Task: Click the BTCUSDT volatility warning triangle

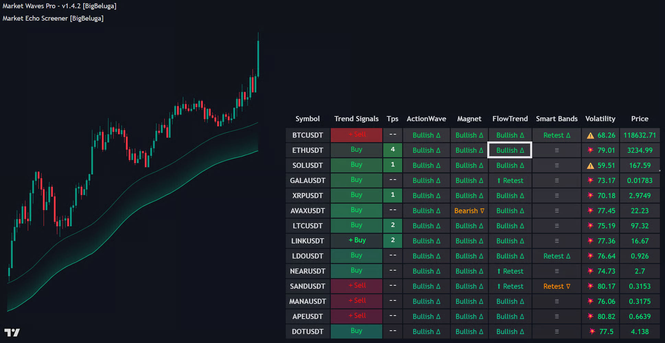Action: coord(590,136)
